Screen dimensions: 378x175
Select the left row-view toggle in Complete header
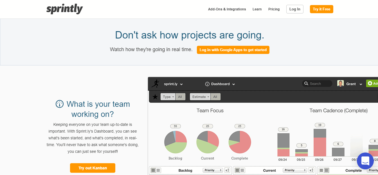pos(321,170)
